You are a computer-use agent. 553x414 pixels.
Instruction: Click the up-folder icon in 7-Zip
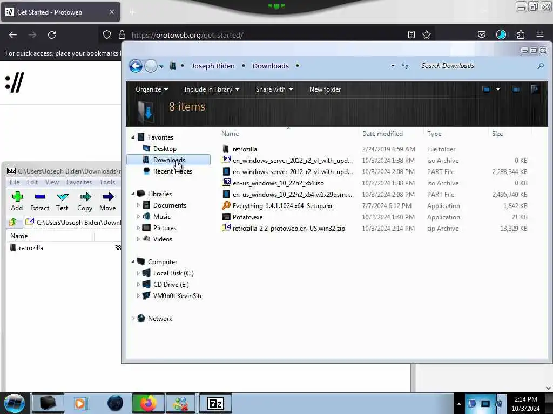coord(13,222)
